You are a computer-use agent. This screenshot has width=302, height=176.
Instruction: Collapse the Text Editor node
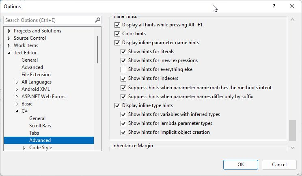point(9,53)
